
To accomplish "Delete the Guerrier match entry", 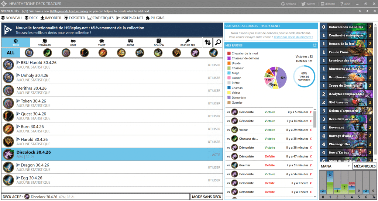I will 311,165.
